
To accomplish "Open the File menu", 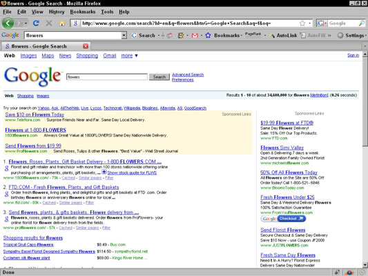I will tap(7, 12).
